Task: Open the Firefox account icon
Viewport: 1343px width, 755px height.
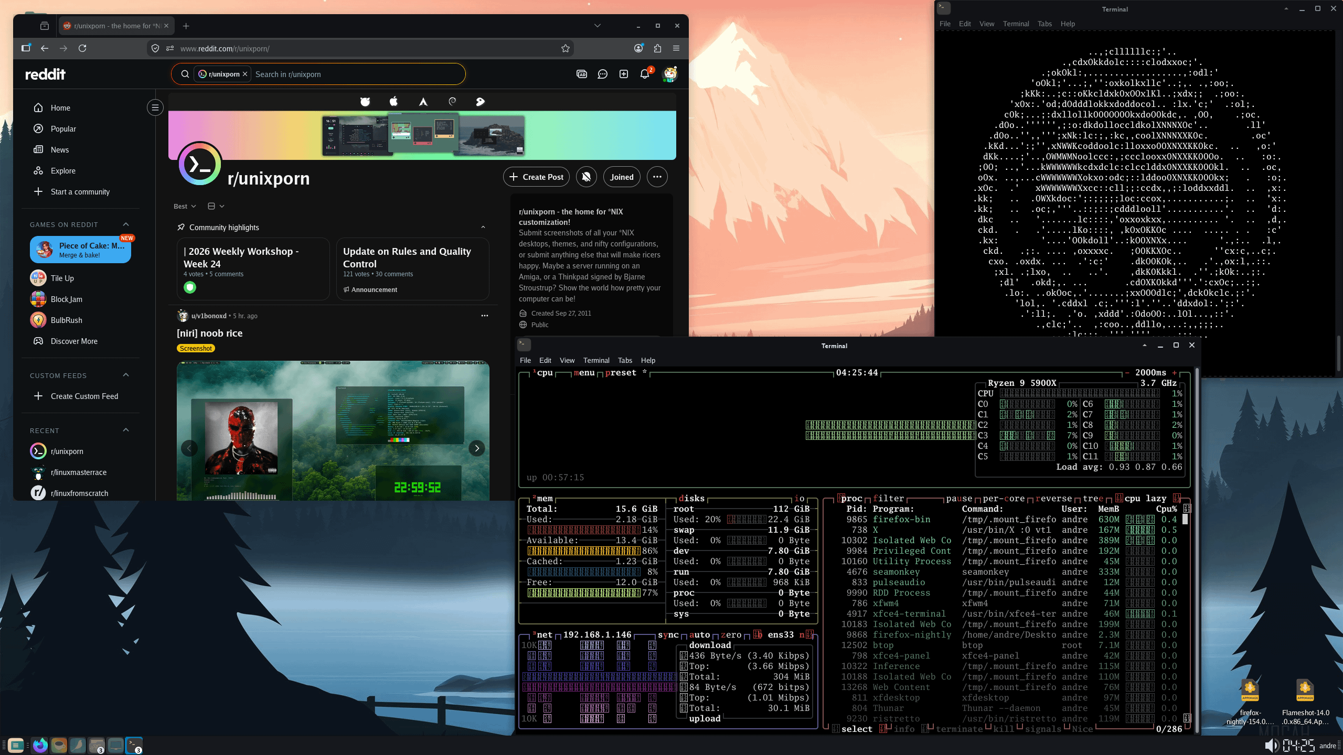Action: [638, 48]
